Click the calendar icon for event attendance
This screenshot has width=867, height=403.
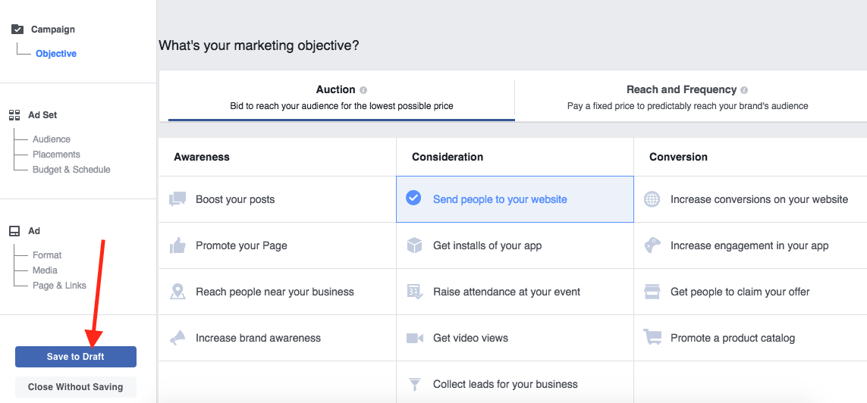point(414,292)
